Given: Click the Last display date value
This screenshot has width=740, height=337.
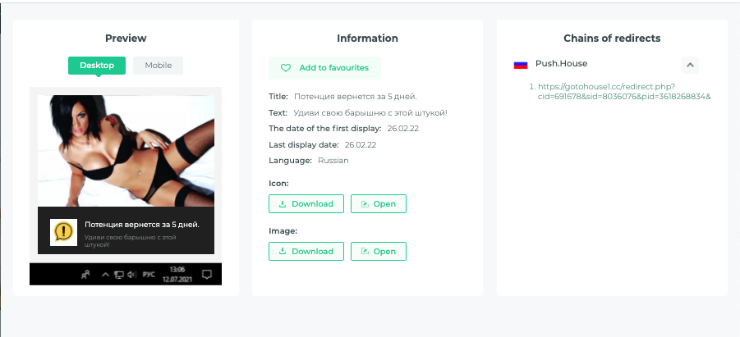Looking at the screenshot, I should [x=361, y=144].
